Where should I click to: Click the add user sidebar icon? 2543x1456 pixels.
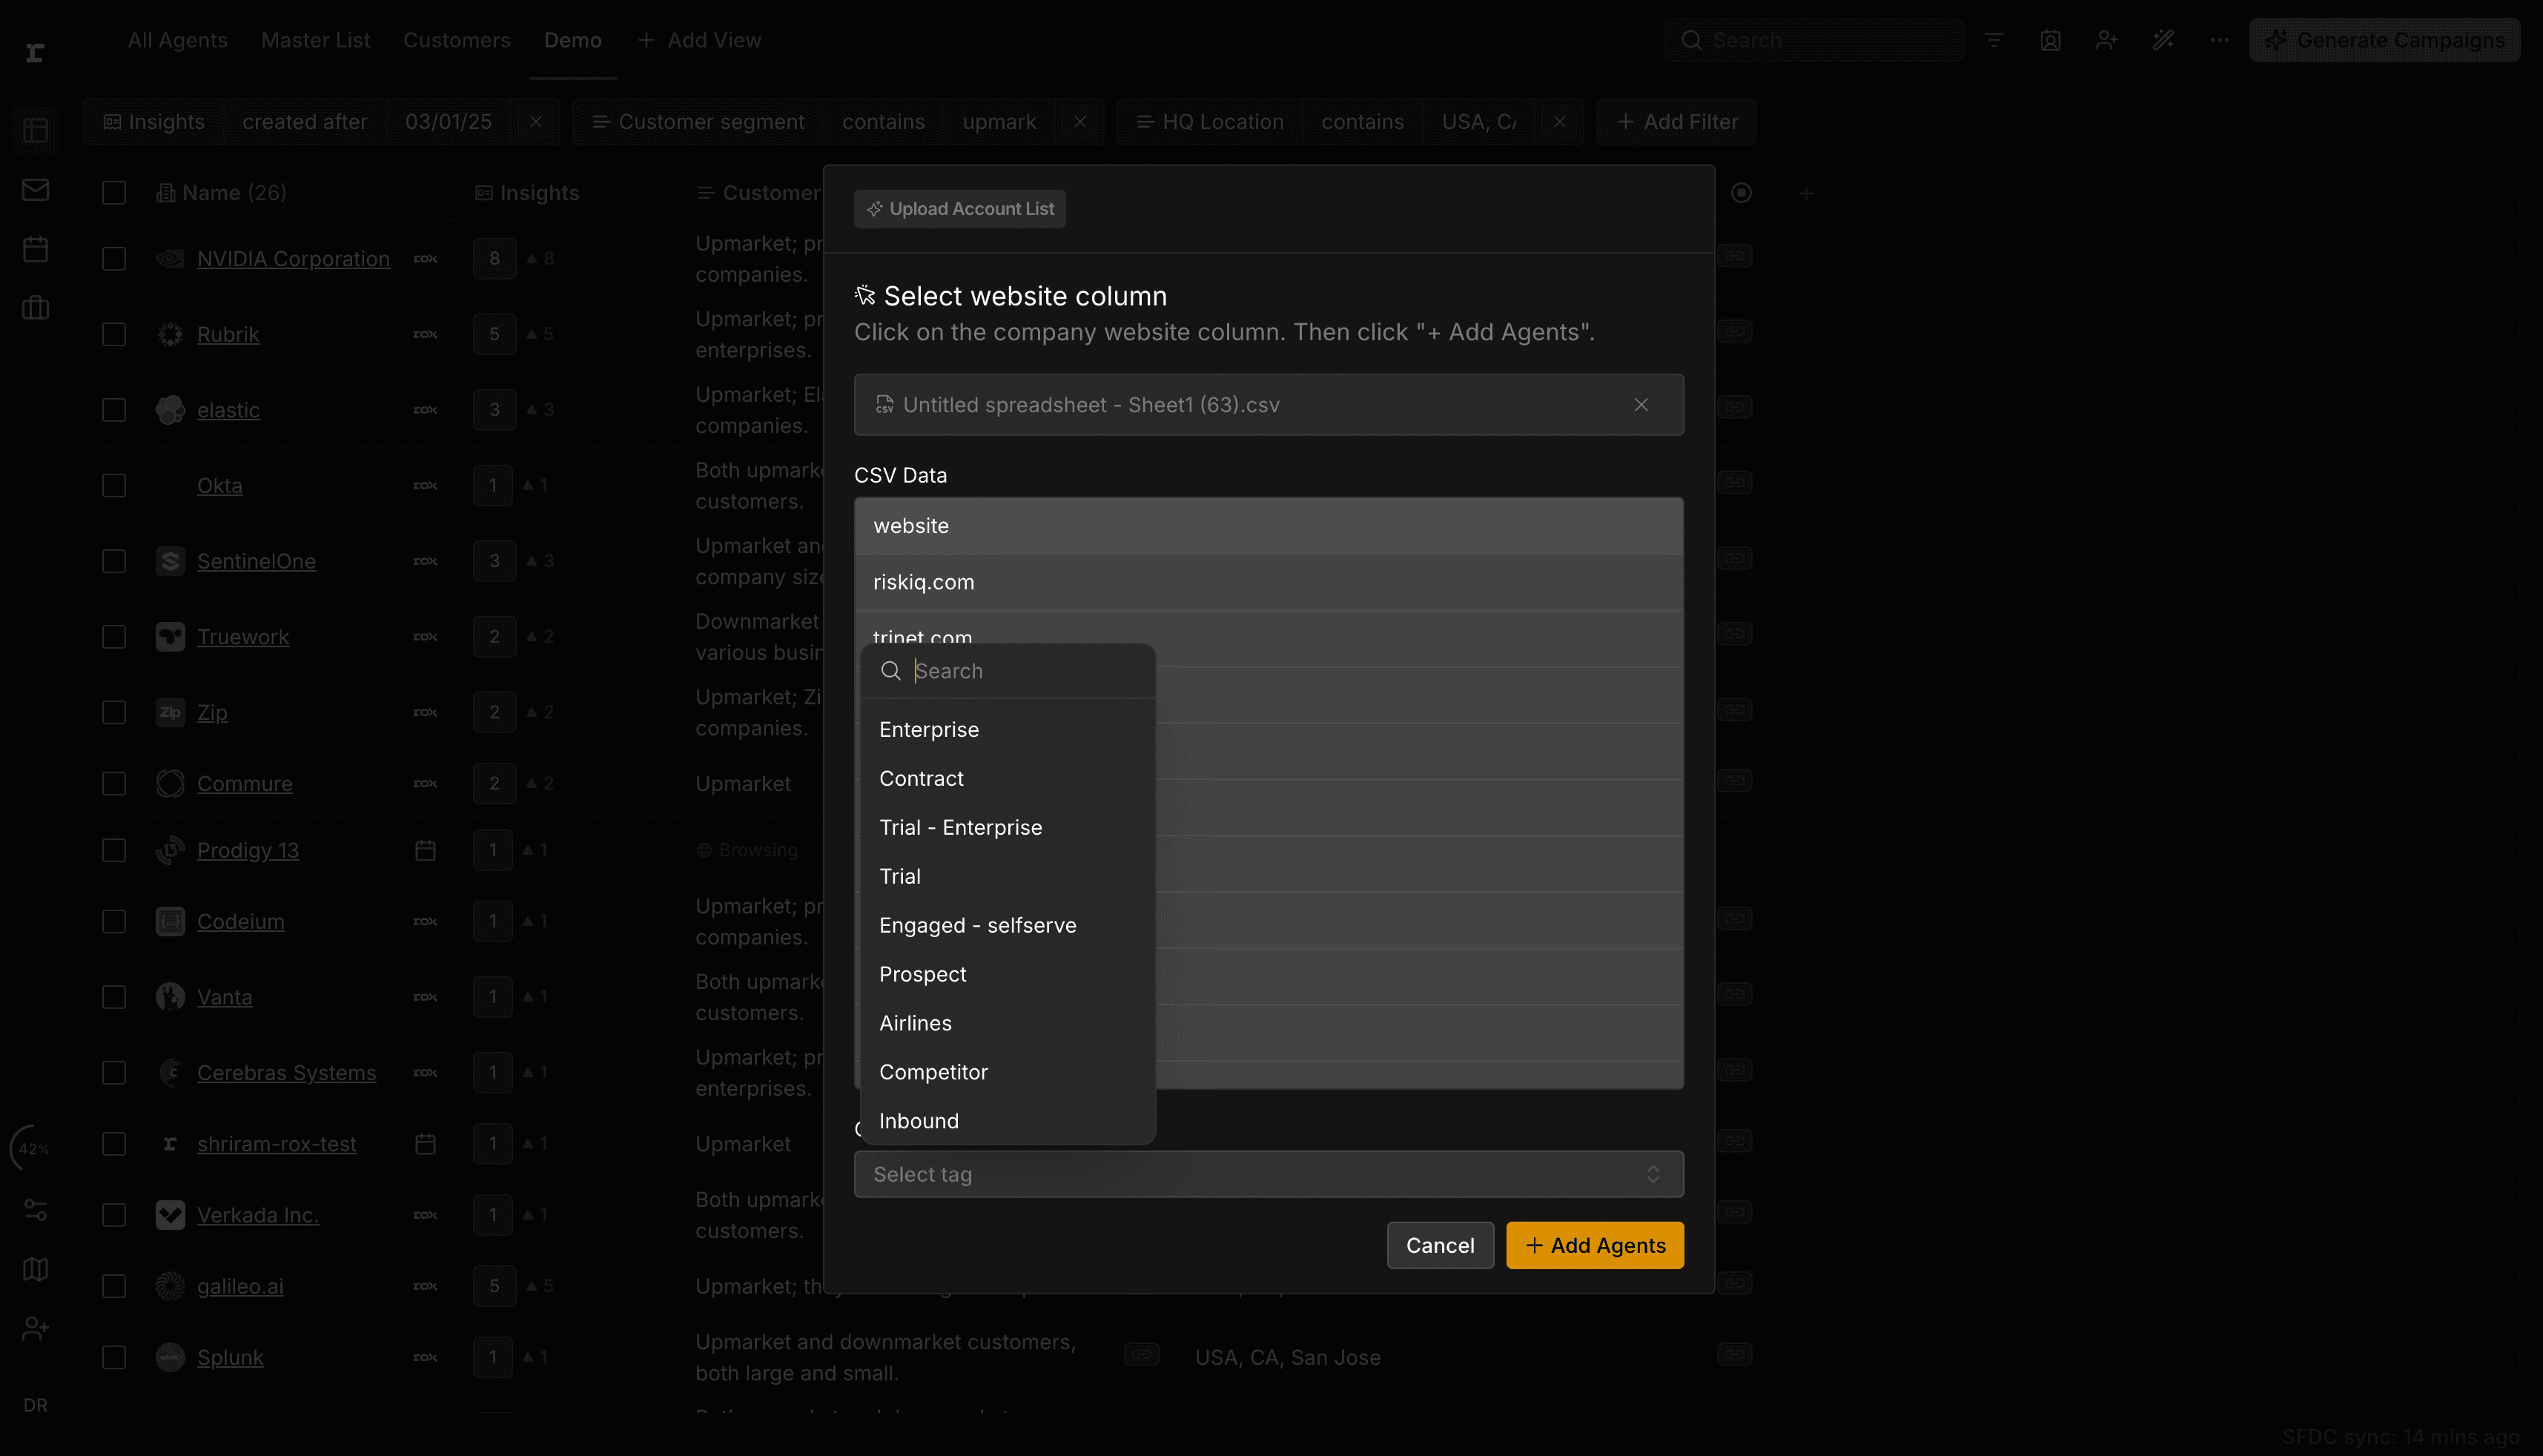(35, 1328)
